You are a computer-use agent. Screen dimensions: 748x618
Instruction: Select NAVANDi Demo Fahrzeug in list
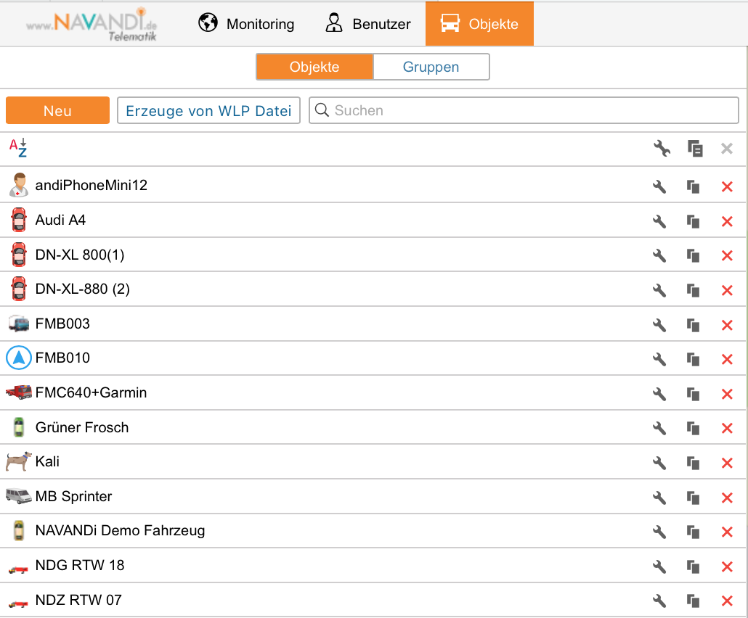click(120, 531)
